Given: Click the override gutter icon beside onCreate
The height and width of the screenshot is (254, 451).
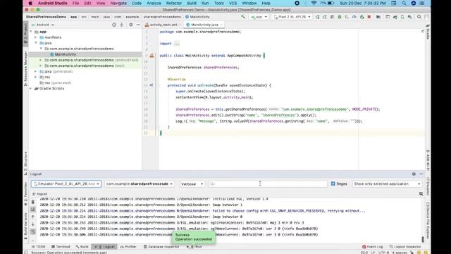Looking at the screenshot, I should click(152, 85).
